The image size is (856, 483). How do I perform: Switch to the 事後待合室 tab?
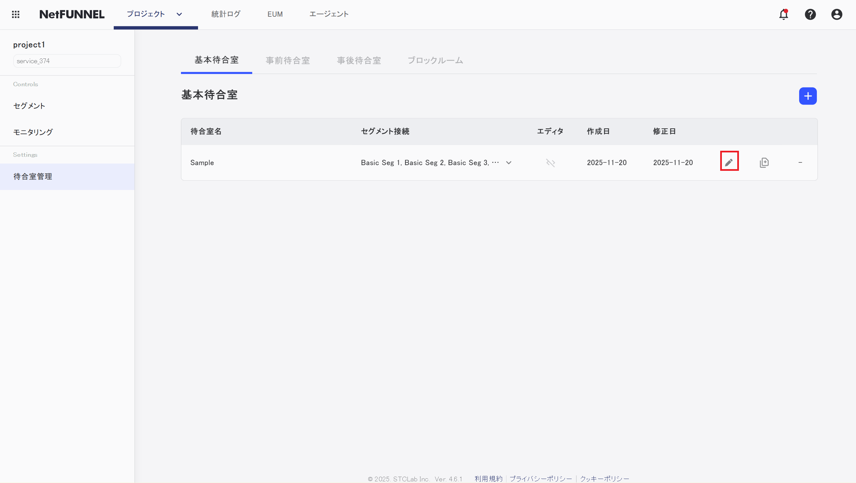359,61
